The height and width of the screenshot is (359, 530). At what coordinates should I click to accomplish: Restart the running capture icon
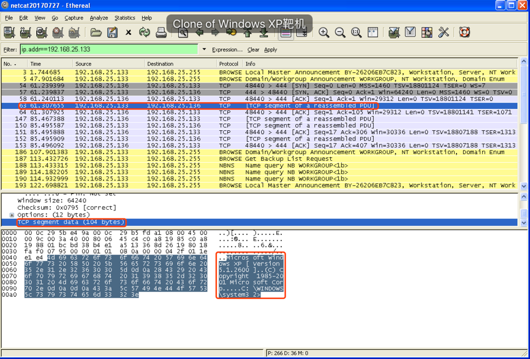pyautogui.click(x=74, y=32)
